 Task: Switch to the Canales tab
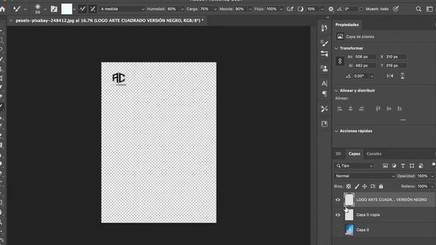[374, 154]
